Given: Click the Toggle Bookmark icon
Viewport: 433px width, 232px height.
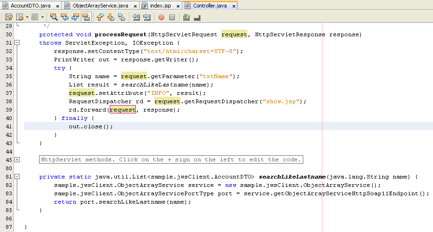Looking at the screenshot, I should pos(122,17).
